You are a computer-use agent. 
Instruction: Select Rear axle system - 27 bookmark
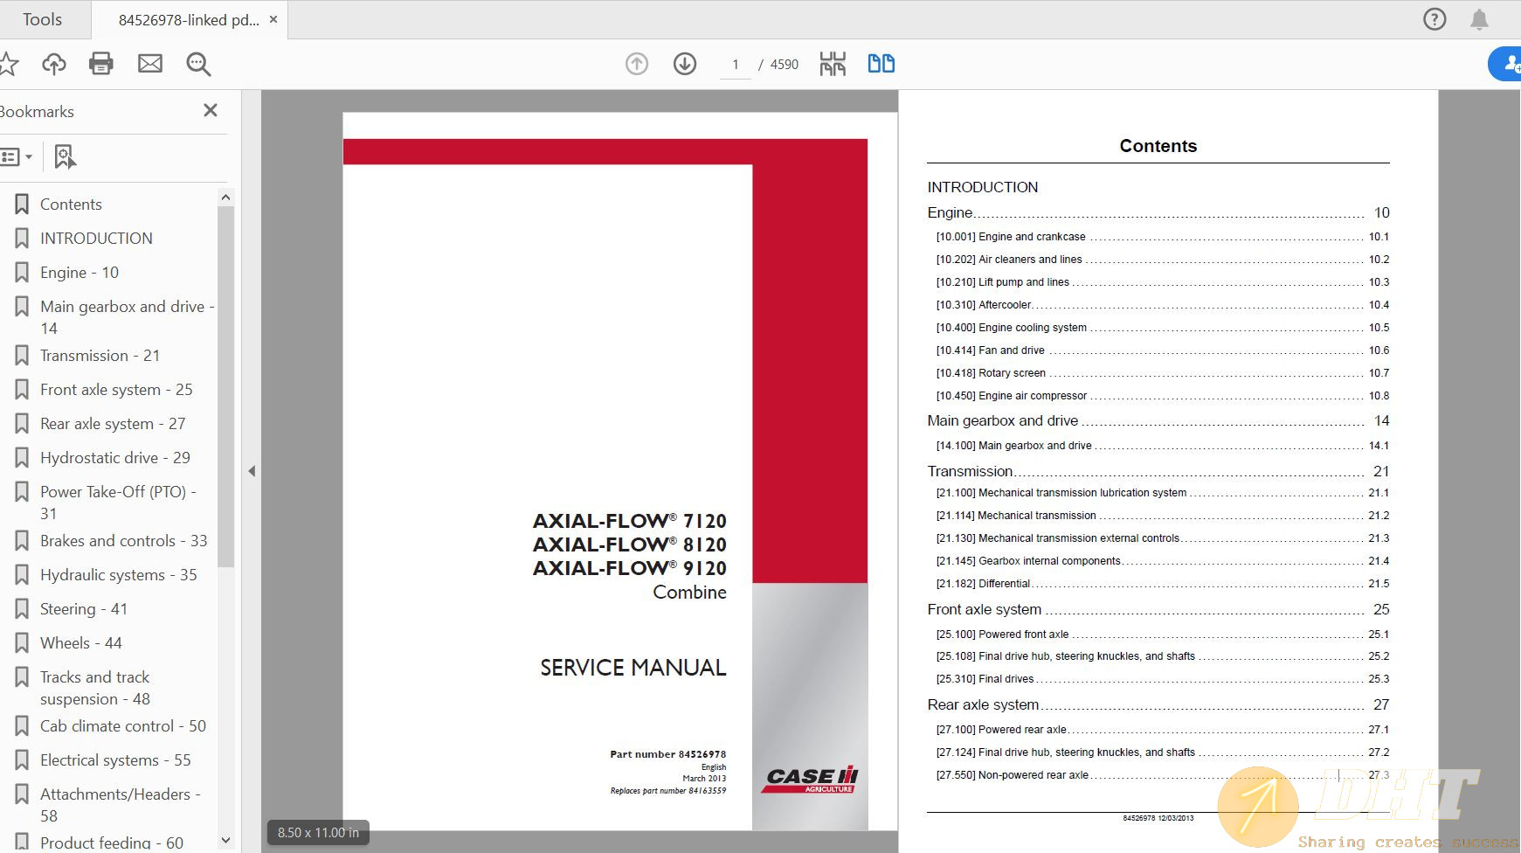click(x=113, y=423)
